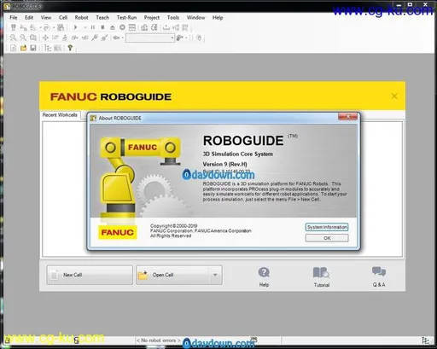Click the zoom window icon after magnifiers
The height and width of the screenshot is (349, 437).
33,38
